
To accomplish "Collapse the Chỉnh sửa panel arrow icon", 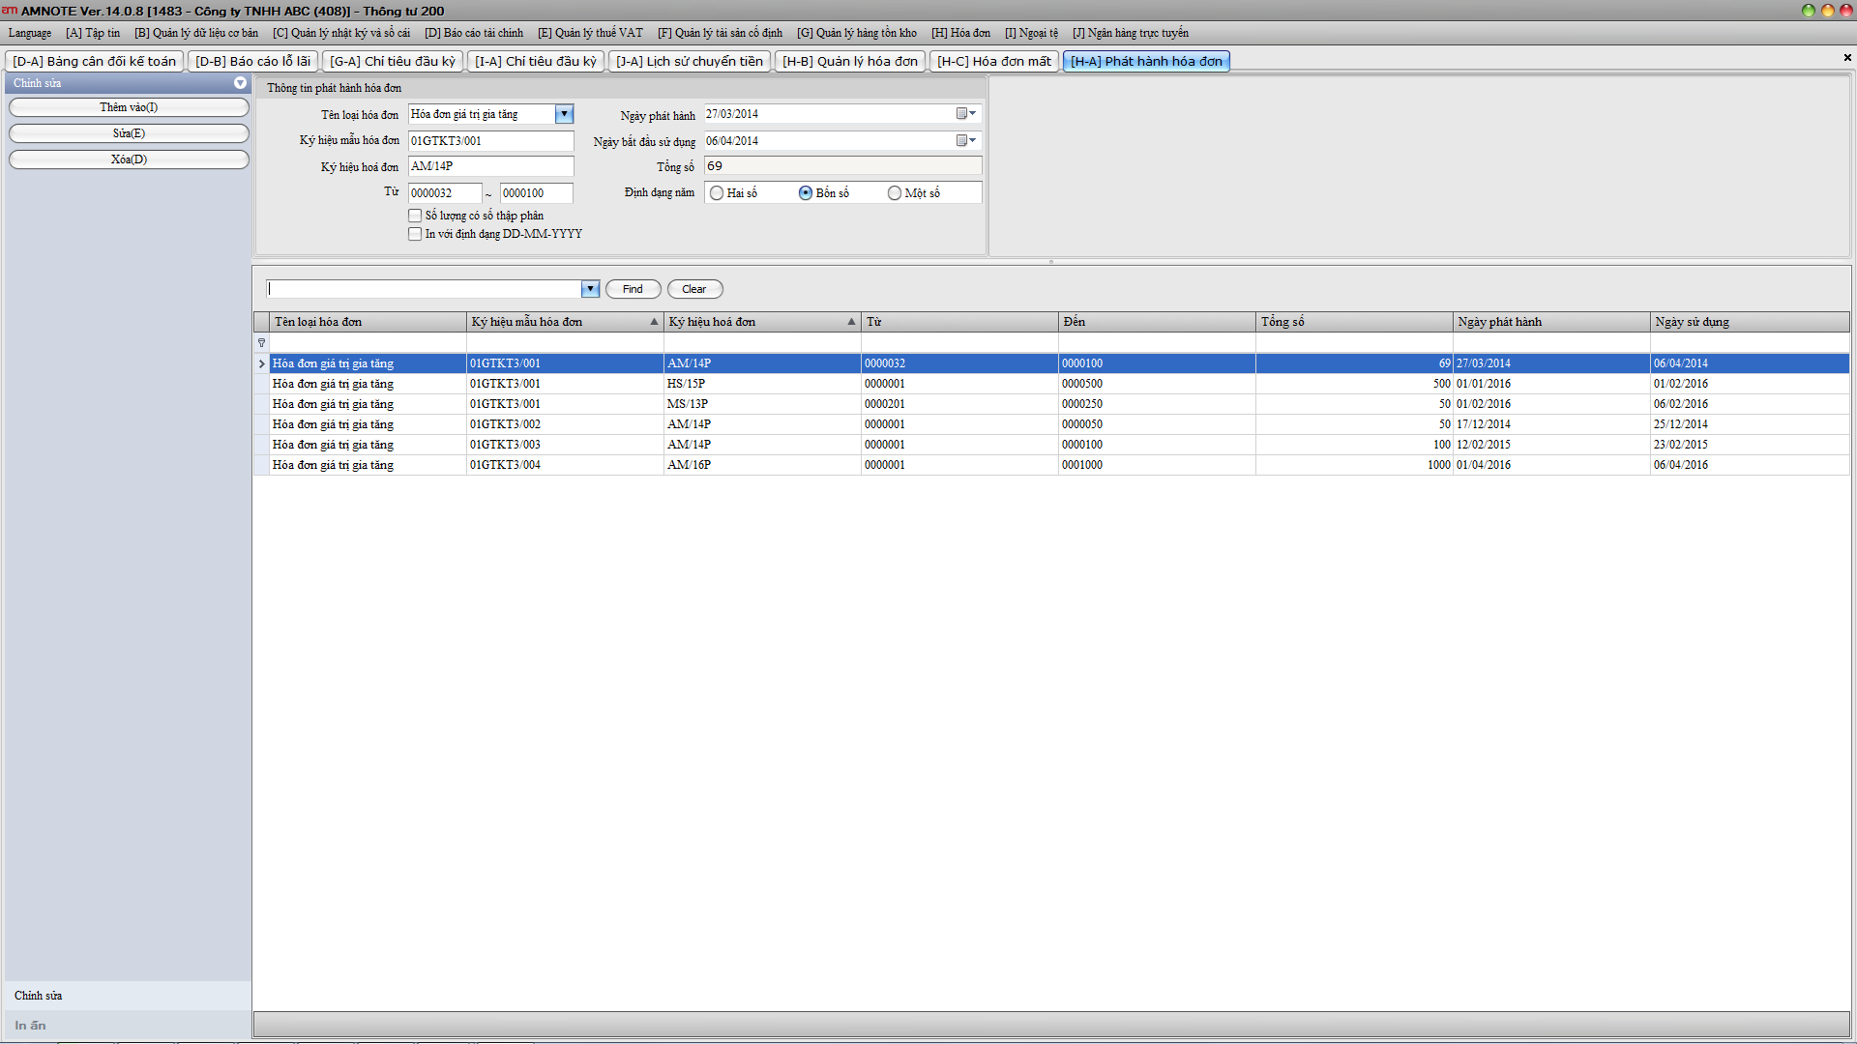I will 240,83.
